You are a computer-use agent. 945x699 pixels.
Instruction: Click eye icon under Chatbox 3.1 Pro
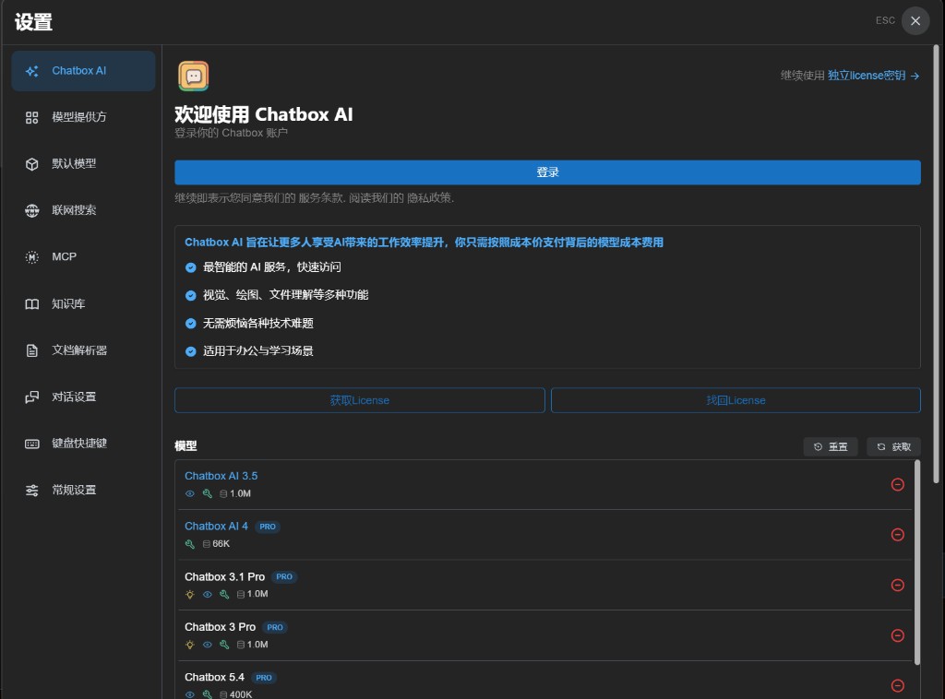[208, 594]
